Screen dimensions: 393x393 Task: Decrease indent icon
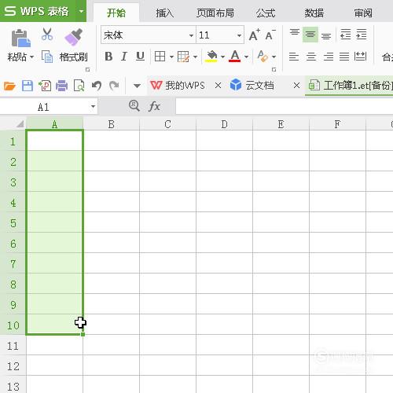pos(345,35)
